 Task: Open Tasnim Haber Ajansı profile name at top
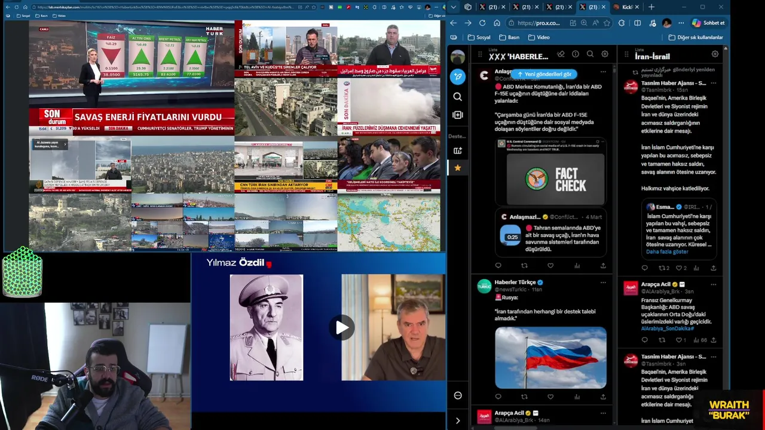click(674, 83)
